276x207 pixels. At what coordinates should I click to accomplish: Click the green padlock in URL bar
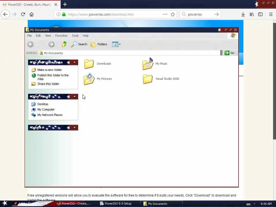(x=64, y=15)
